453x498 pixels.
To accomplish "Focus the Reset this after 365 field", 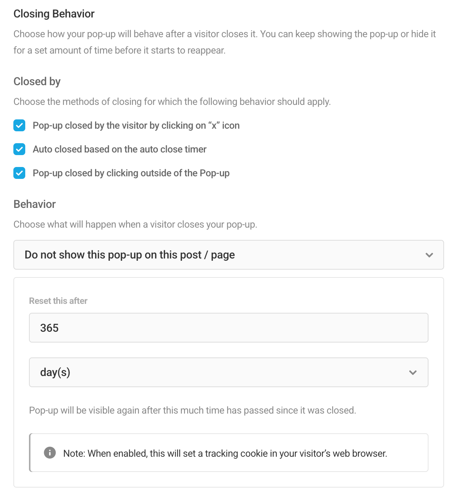I will [229, 328].
